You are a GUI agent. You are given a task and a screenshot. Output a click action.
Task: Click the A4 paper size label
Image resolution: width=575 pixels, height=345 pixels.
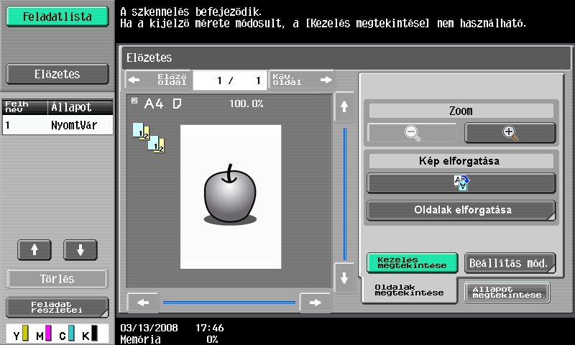click(x=154, y=104)
